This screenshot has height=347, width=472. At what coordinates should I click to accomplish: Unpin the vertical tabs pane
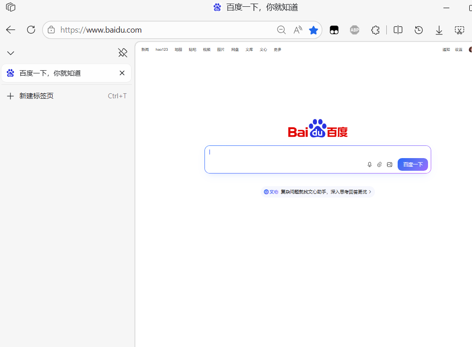[x=122, y=53]
